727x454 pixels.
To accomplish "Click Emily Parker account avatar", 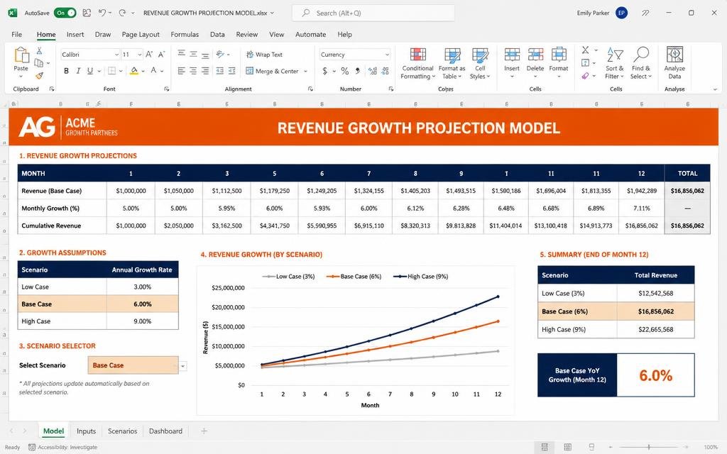I will click(x=622, y=13).
